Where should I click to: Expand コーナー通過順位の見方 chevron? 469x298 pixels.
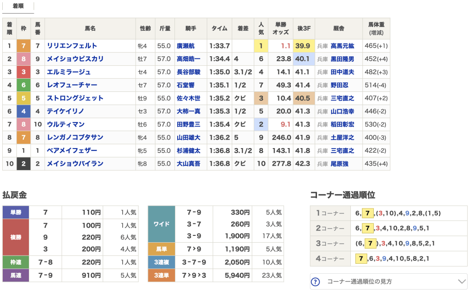pos(462,282)
